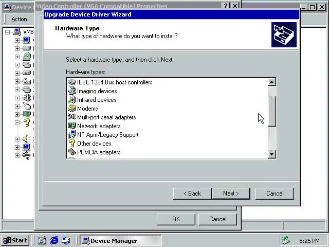Click the hardware list scroll down arrow
Image resolution: width=329 pixels, height=247 pixels.
coord(272,154)
